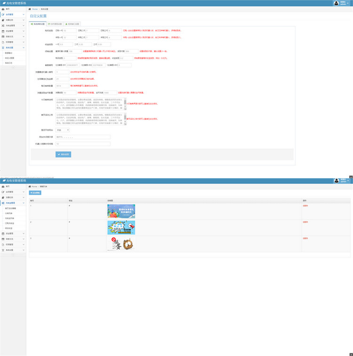Expand chevron beside shuffle item, upper sidebar

(x=24, y=25)
